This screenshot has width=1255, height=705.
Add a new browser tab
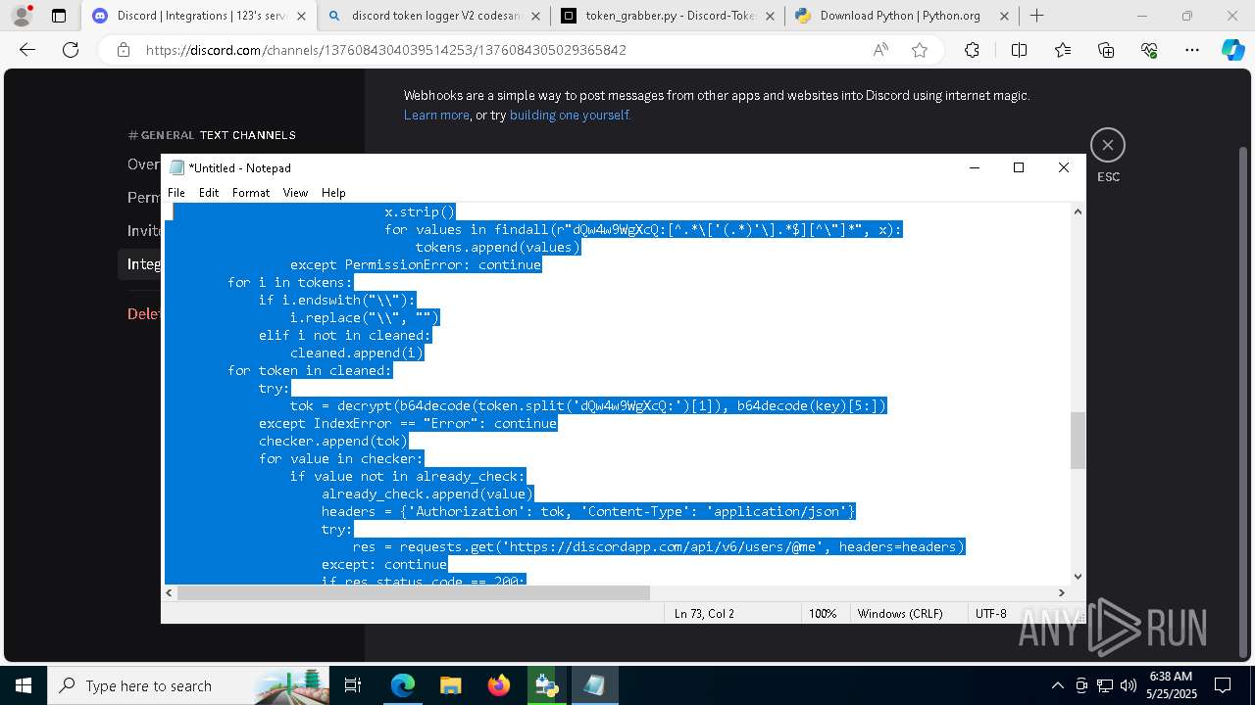pos(1037,16)
